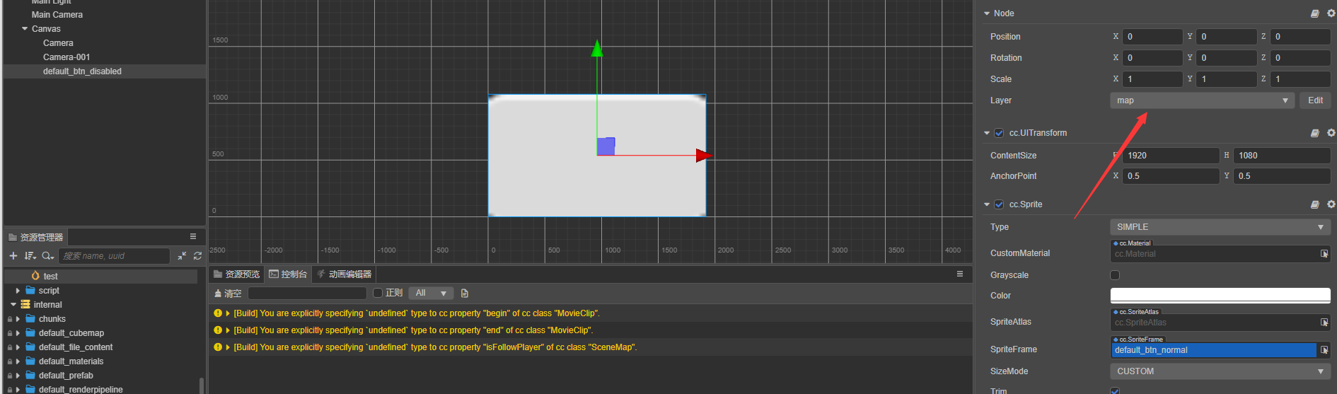Click asset picker icon in SpriteFrame field
The width and height of the screenshot is (1337, 394).
pos(1324,350)
